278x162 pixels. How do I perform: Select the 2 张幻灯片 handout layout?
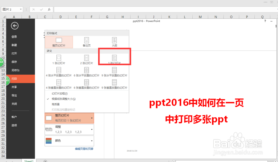coord(86,60)
